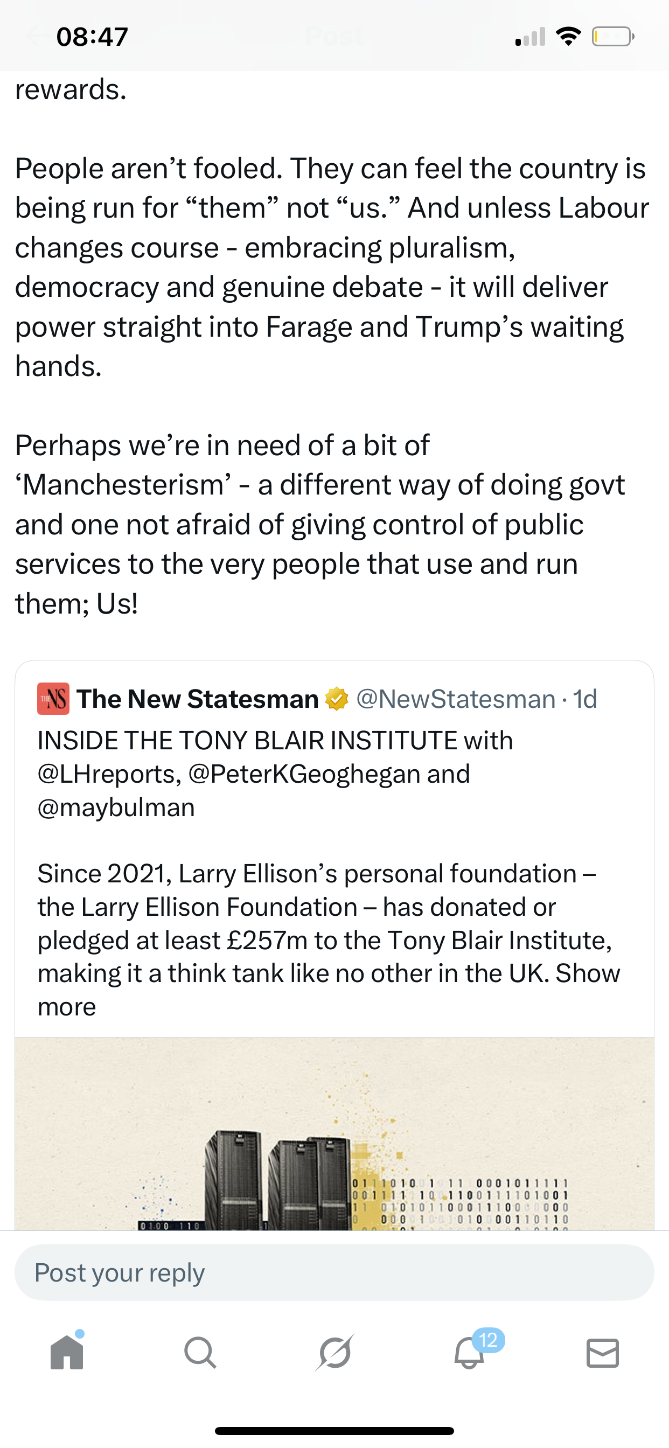This screenshot has height=1448, width=669.
Task: Tap the @NewStatesman handle
Action: [x=456, y=699]
